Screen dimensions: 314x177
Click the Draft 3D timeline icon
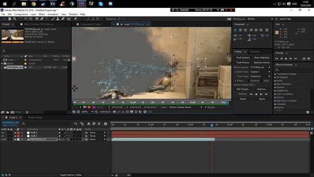pyautogui.click(x=82, y=124)
